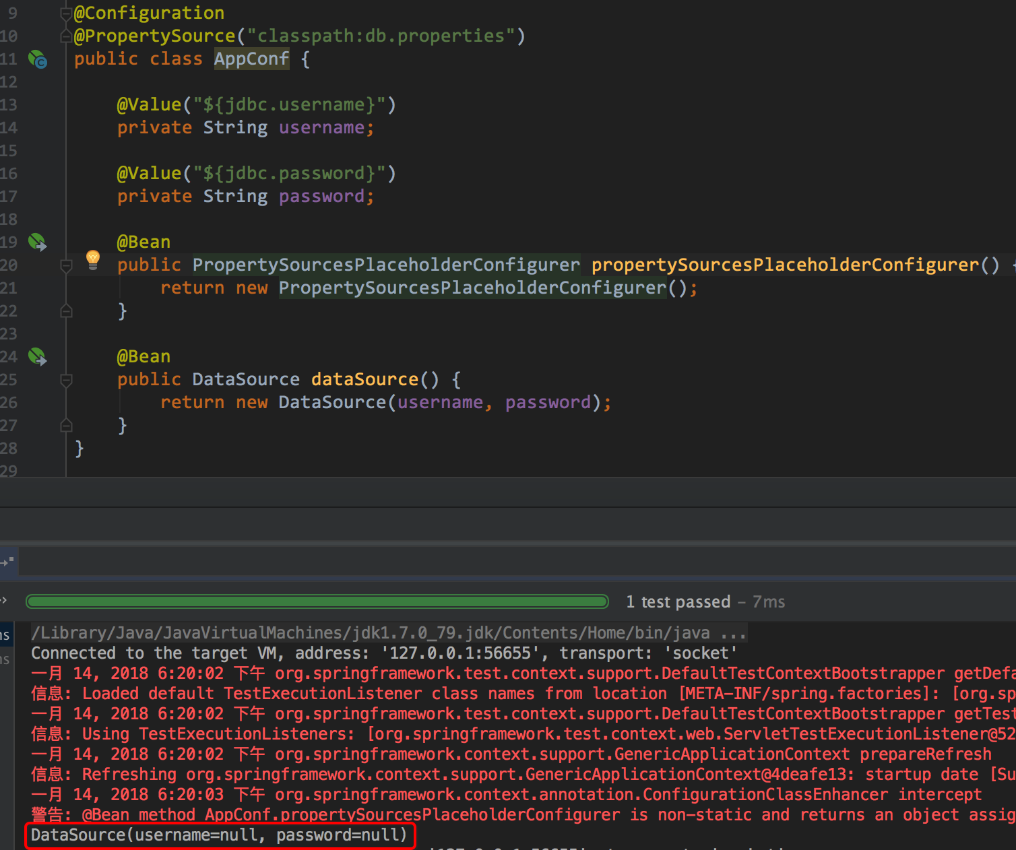Click the password field declaration on line 17
The width and height of the screenshot is (1016, 850).
click(246, 196)
